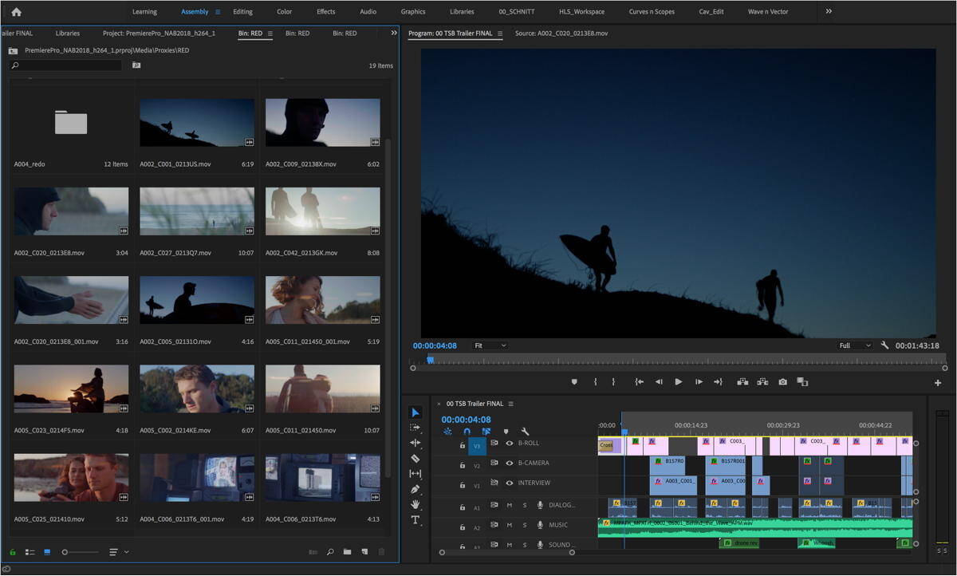Open Comparison View in Program monitor

[802, 382]
